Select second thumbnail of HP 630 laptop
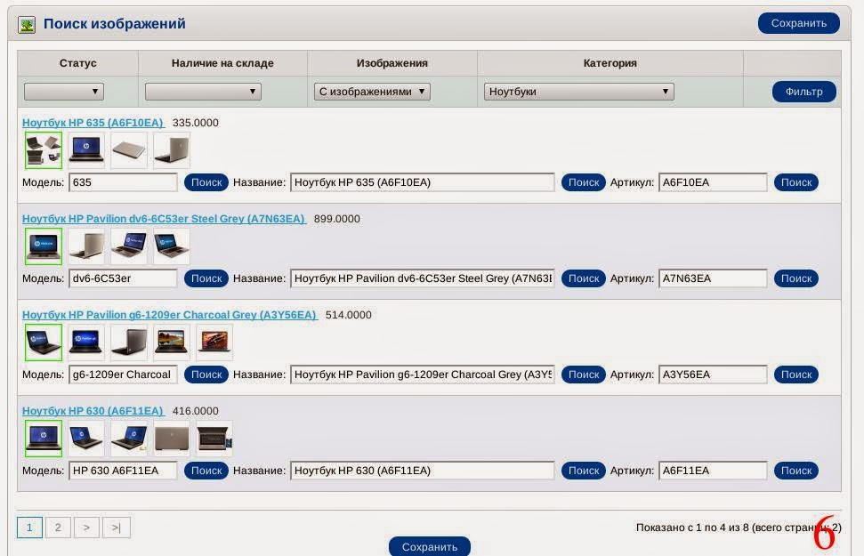Image resolution: width=864 pixels, height=556 pixels. [86, 438]
